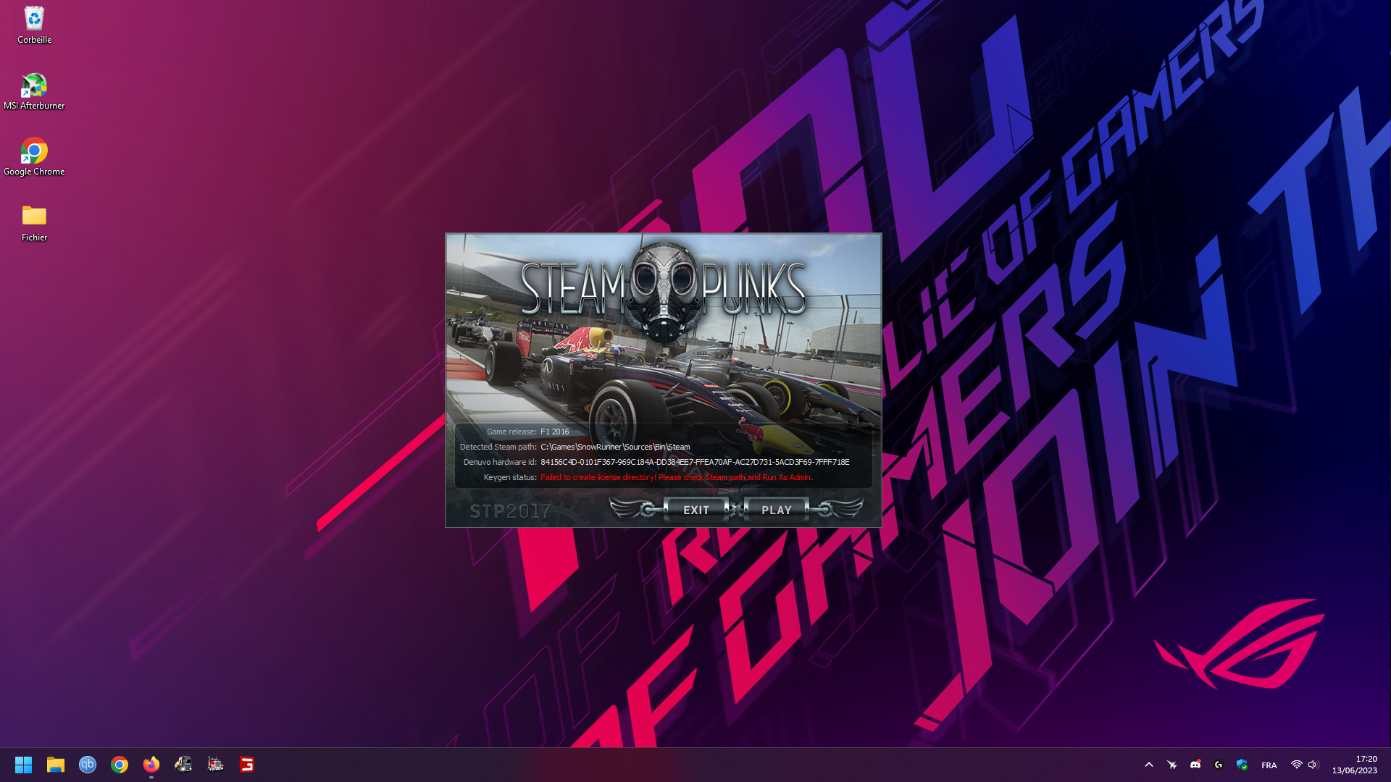Open Logitech G HUB tray icon
Image resolution: width=1391 pixels, height=782 pixels.
coord(1219,765)
